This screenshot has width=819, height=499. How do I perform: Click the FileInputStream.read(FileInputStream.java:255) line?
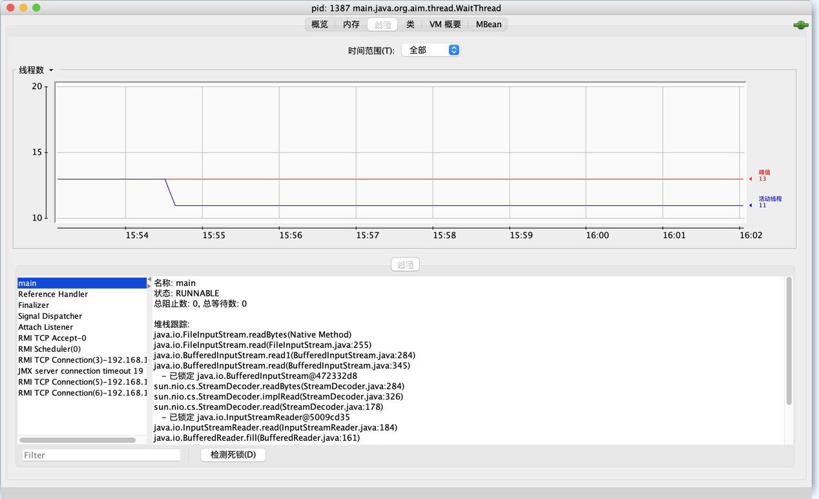tap(262, 345)
